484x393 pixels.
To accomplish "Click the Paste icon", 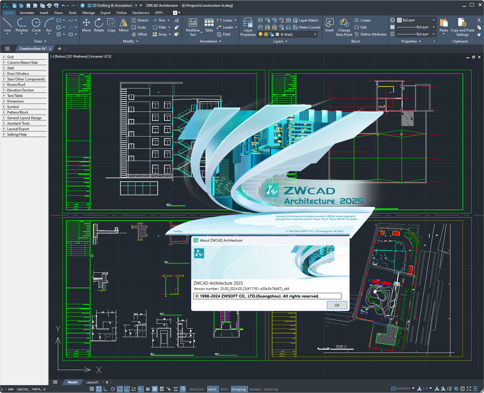I will click(444, 25).
